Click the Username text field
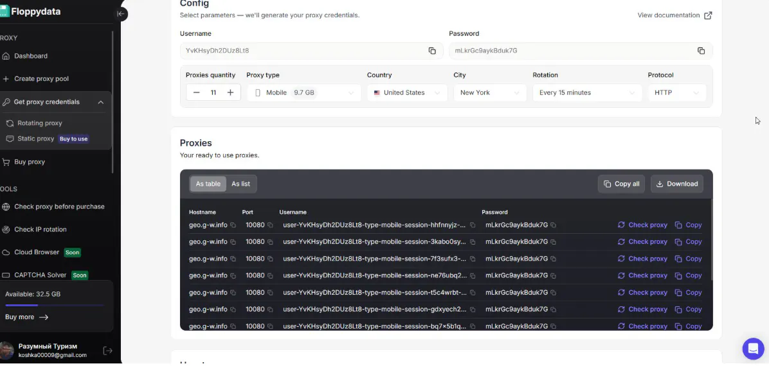This screenshot has width=769, height=366. click(311, 51)
